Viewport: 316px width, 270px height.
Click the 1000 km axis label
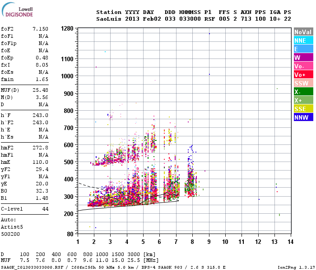tap(67, 76)
